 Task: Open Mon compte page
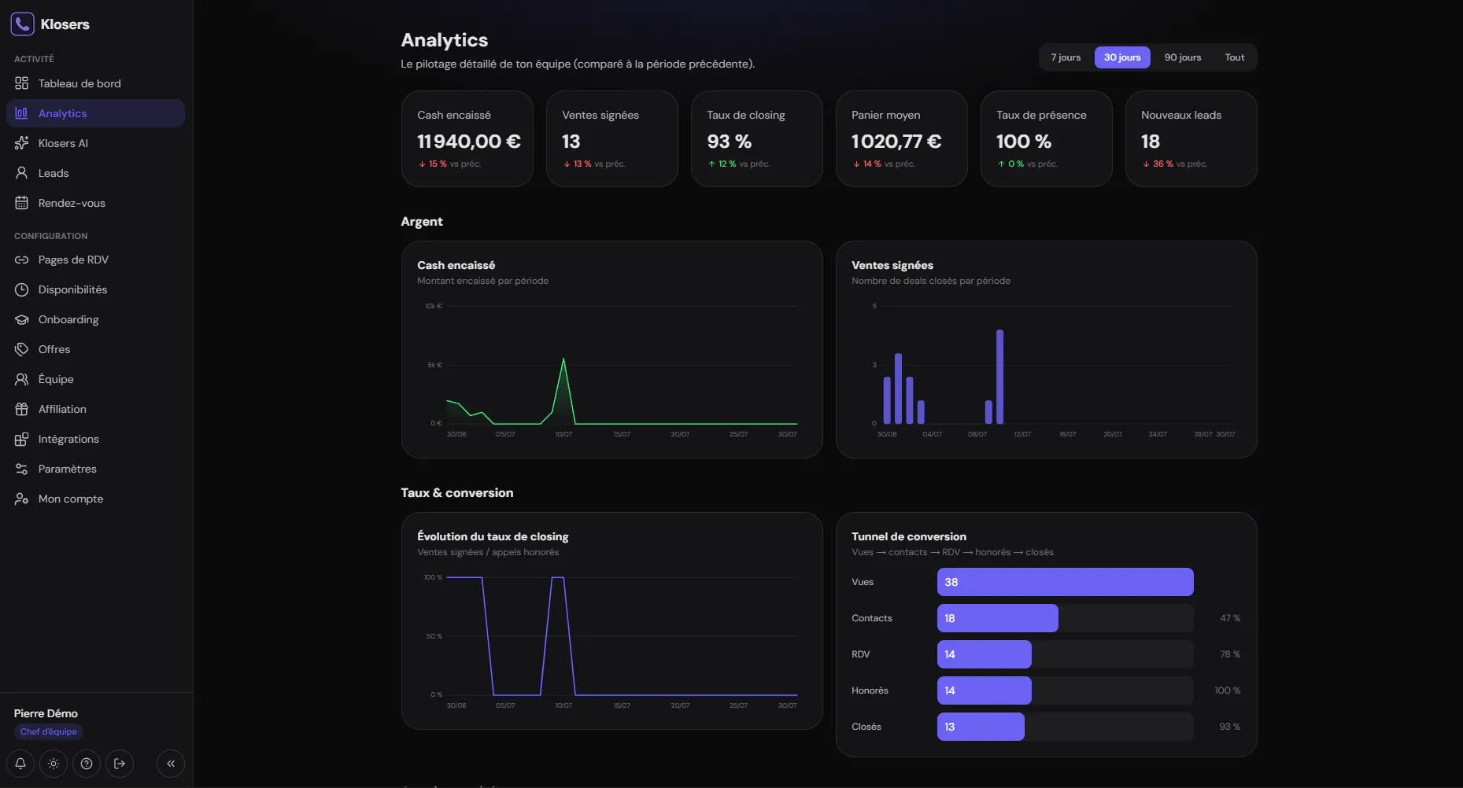pos(95,499)
